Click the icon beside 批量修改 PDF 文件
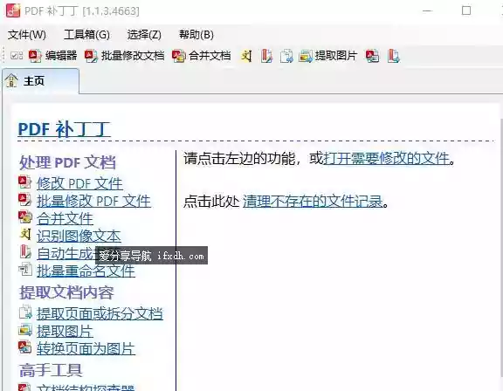Viewport: 503px width, 391px height. tap(24, 200)
